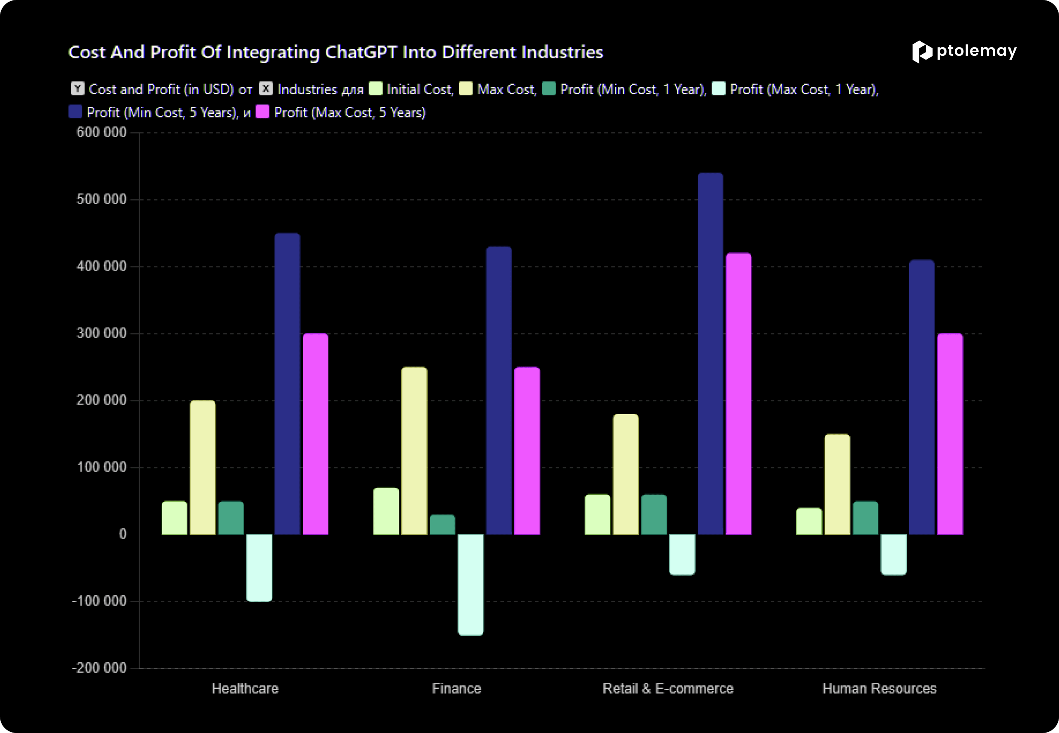Select the 'Profit (Min Cost, 1 Year),' legend label
The width and height of the screenshot is (1059, 733).
[633, 89]
